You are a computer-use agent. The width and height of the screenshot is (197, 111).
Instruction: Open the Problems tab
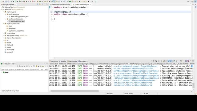click(54, 61)
